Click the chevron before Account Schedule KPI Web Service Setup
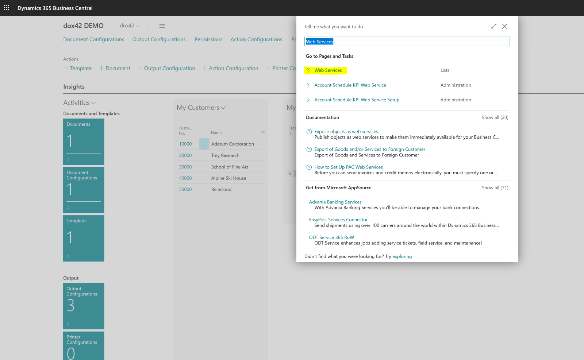 pos(308,100)
